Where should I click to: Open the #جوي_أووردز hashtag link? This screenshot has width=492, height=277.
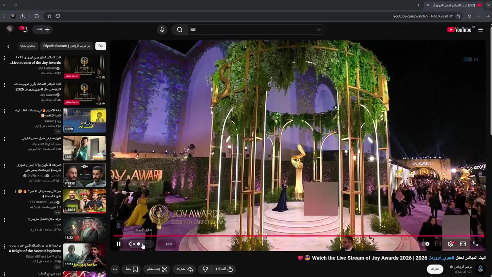(x=442, y=258)
